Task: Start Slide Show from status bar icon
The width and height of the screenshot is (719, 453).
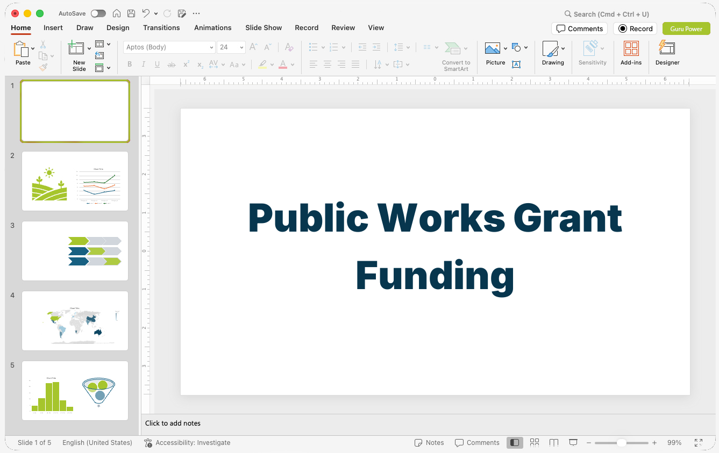Action: pyautogui.click(x=573, y=443)
